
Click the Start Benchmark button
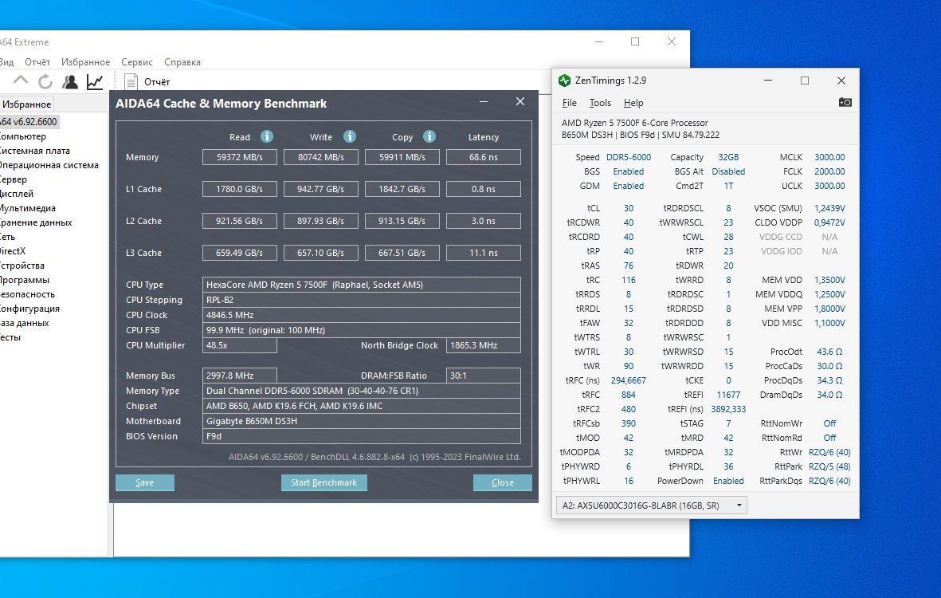324,482
